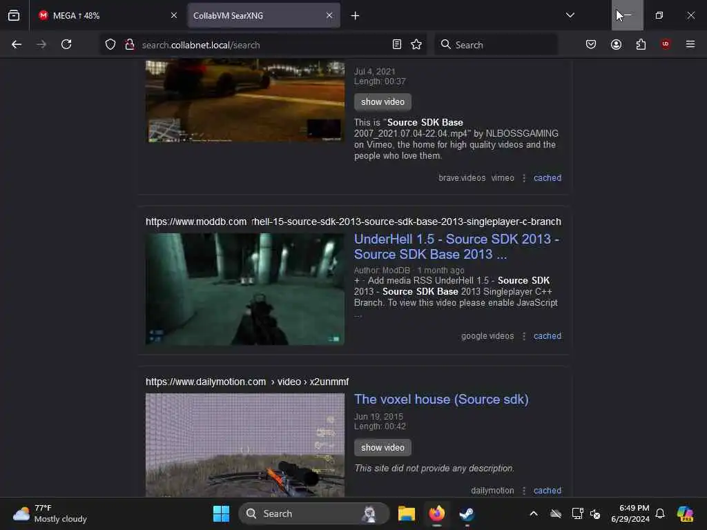Open cached link for the dailymotion result

(548, 491)
